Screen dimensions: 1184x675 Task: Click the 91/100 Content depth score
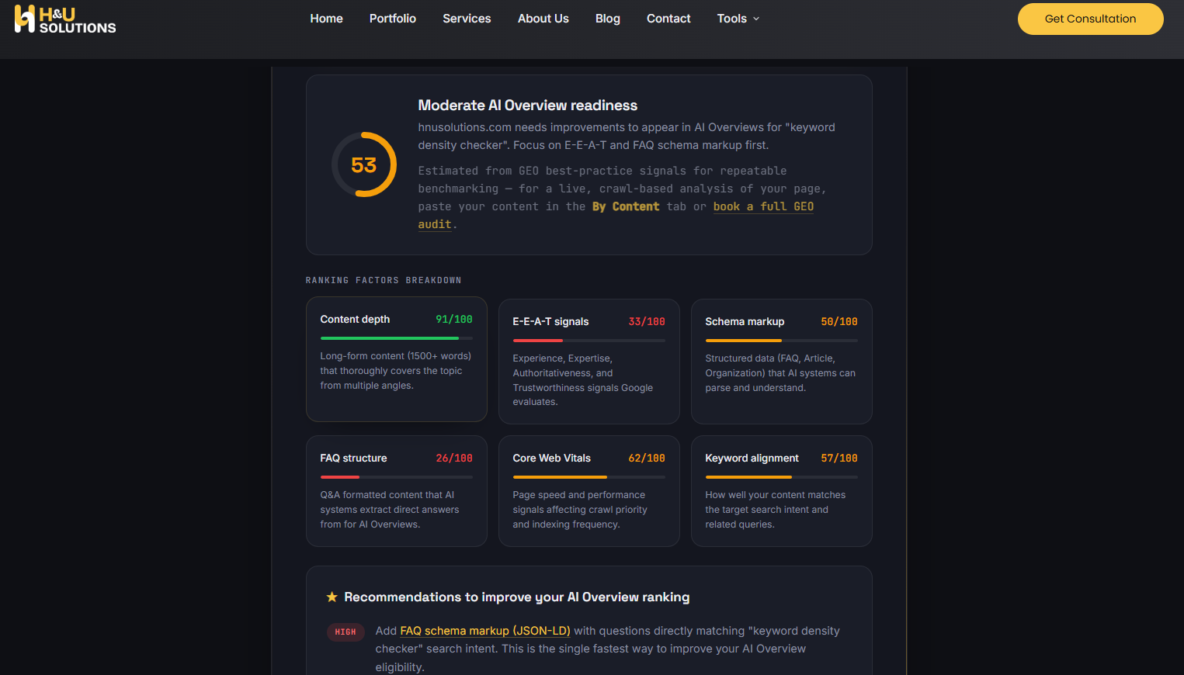(x=454, y=319)
